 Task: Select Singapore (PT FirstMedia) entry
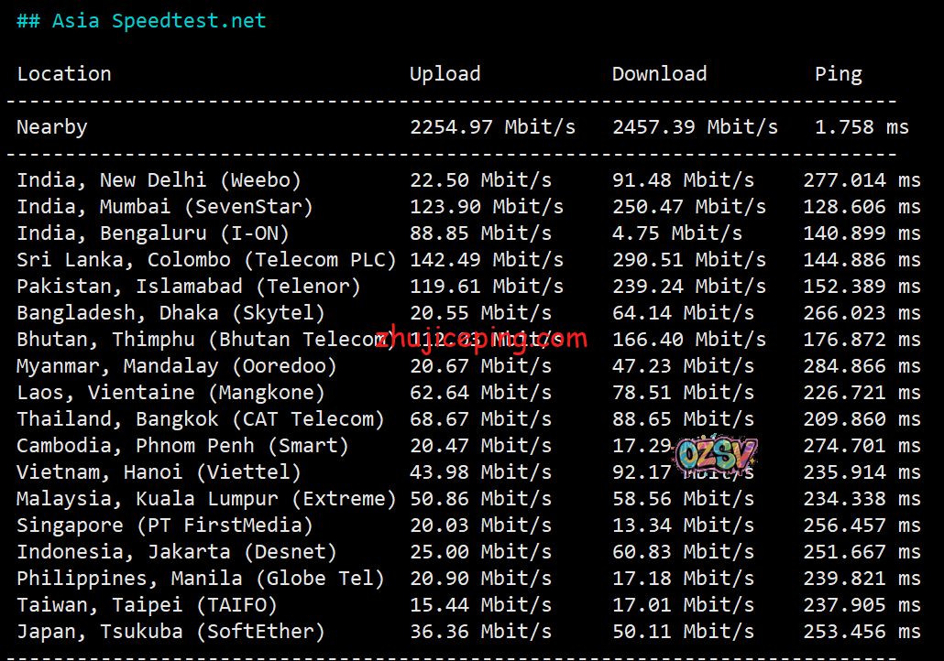click(x=165, y=526)
